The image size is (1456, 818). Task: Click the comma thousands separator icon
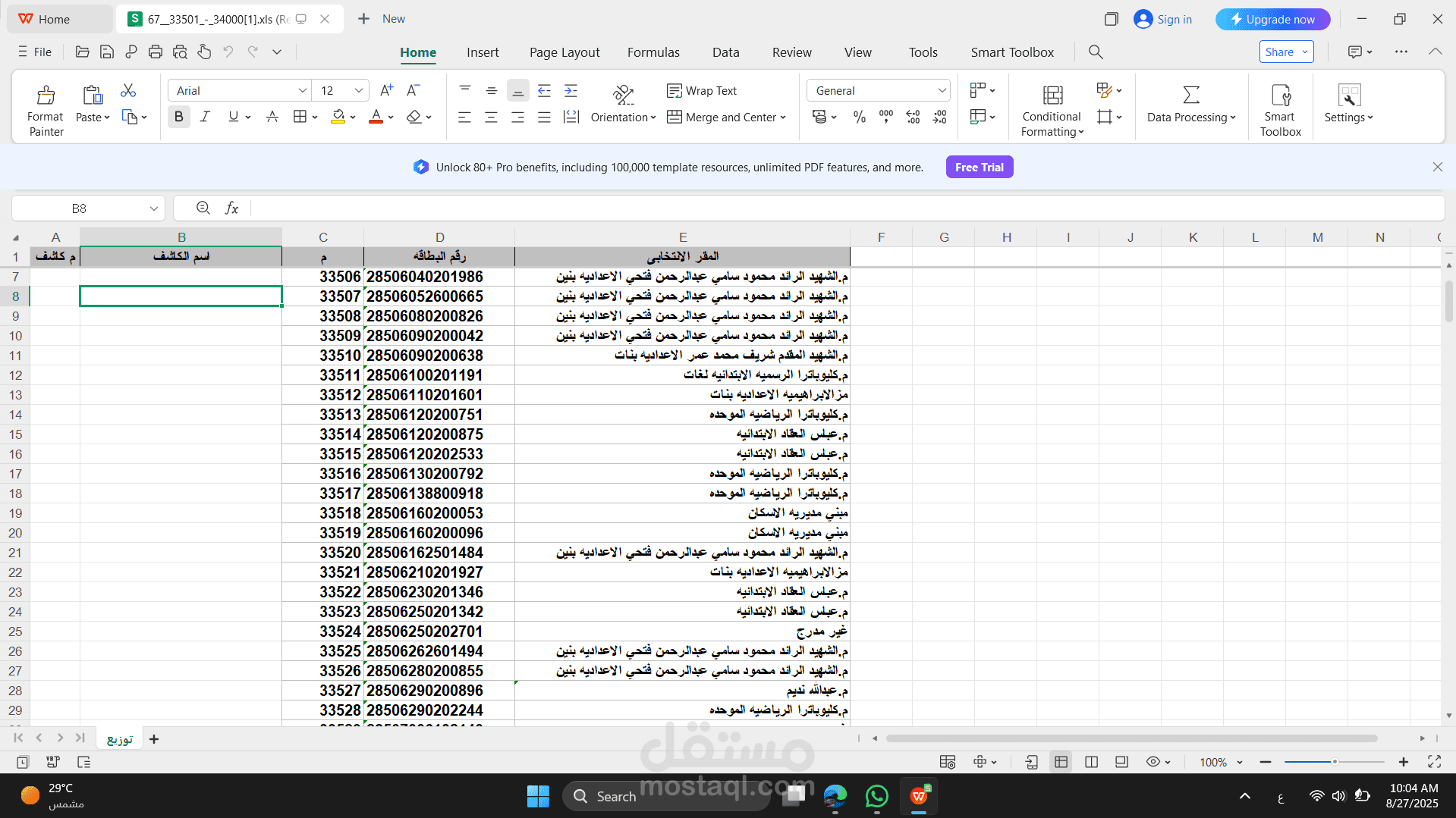pos(885,117)
